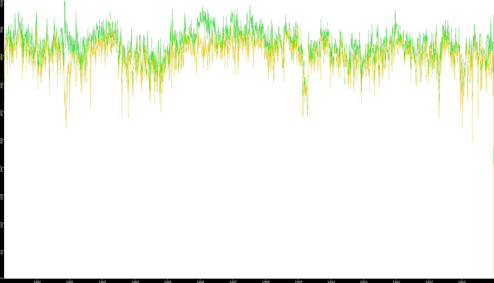The width and height of the screenshot is (494, 283).
Task: Choose the 14:08 time tick
Action: tap(266, 282)
